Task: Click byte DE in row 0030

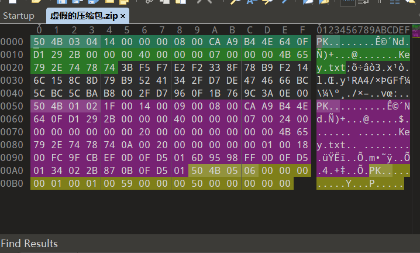Action: pyautogui.click(x=232, y=80)
